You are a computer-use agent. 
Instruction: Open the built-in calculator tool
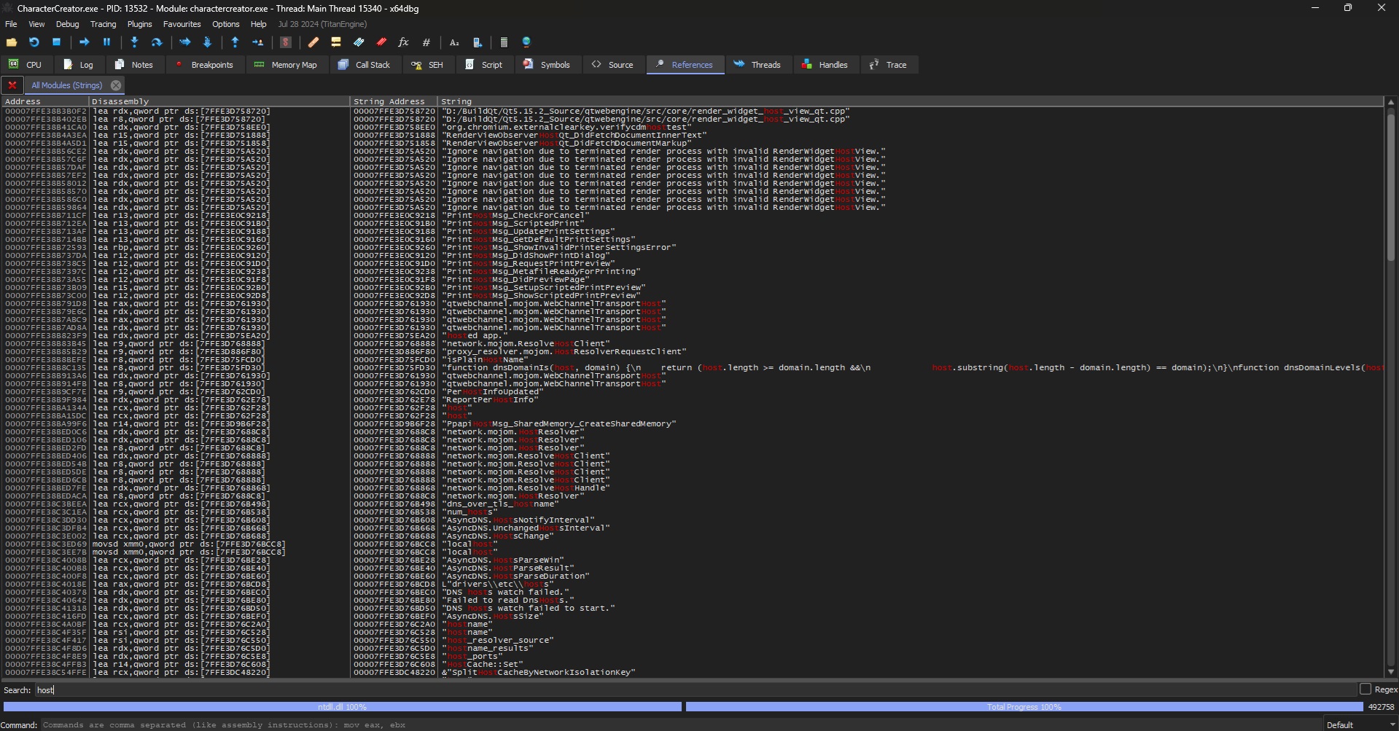(x=504, y=42)
